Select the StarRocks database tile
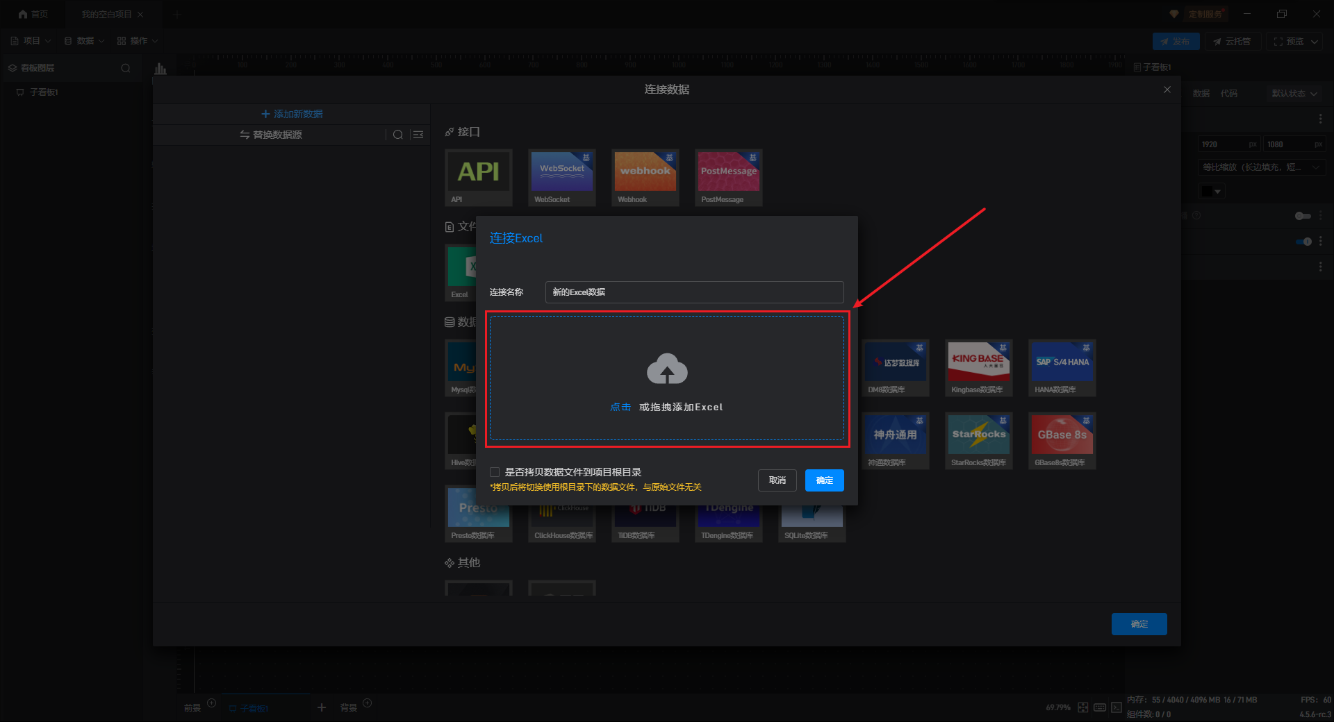Image resolution: width=1334 pixels, height=722 pixels. [978, 435]
